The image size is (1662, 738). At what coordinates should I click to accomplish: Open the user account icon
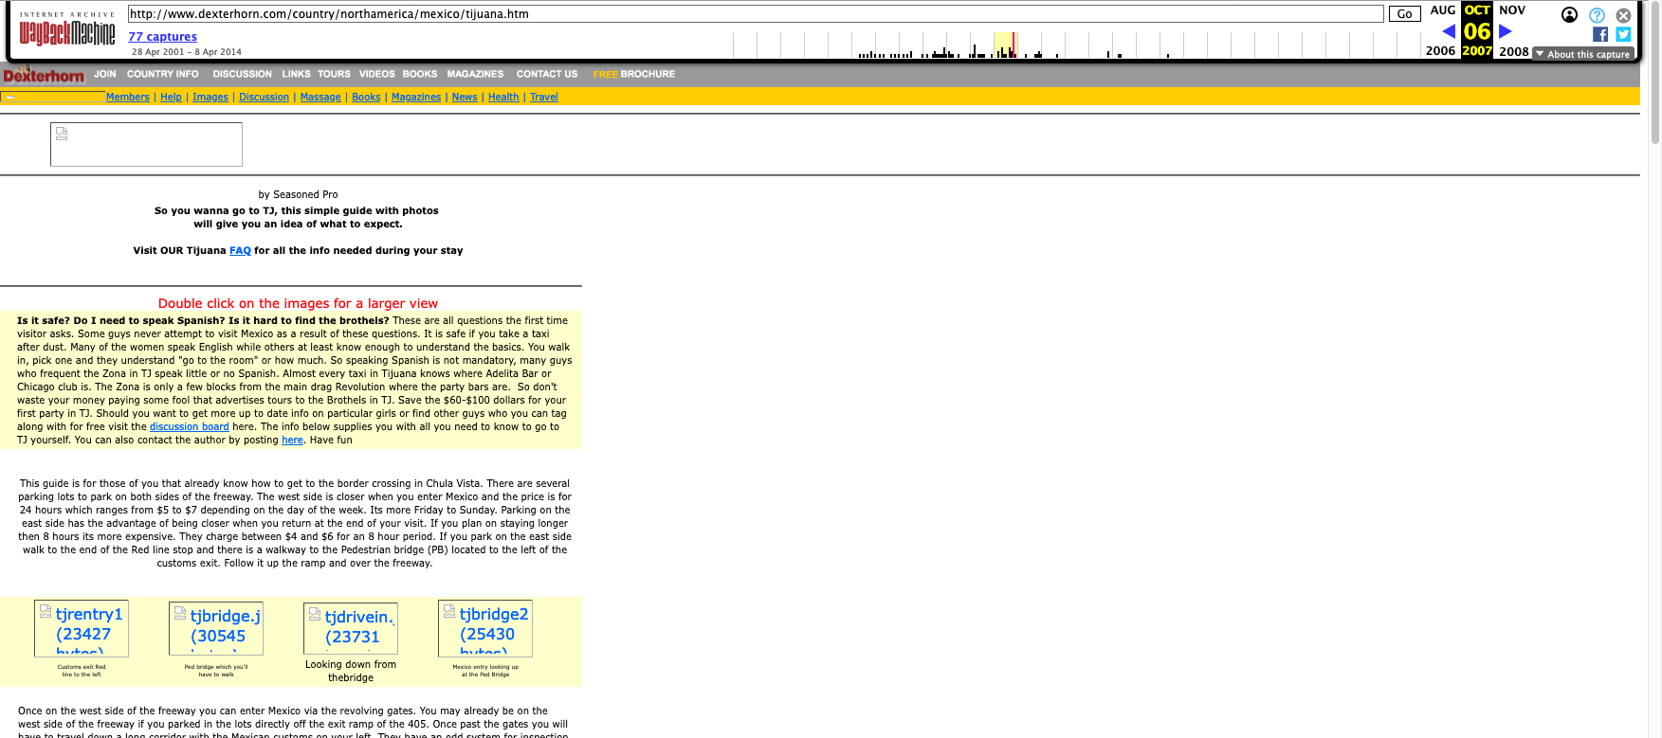click(1569, 14)
